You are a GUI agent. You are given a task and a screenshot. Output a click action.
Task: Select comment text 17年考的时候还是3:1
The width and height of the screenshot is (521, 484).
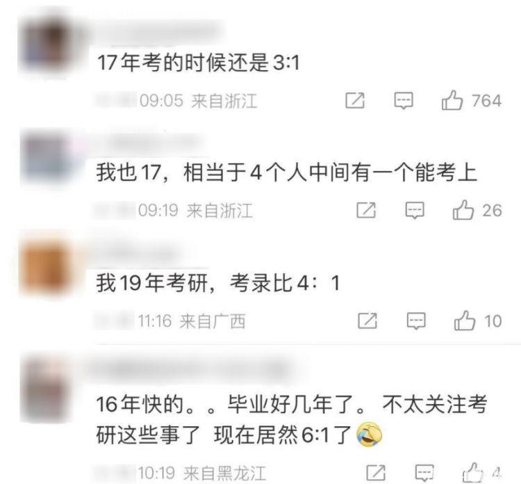click(199, 63)
